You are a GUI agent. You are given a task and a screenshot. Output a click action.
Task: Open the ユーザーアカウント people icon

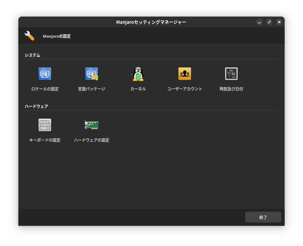[185, 74]
